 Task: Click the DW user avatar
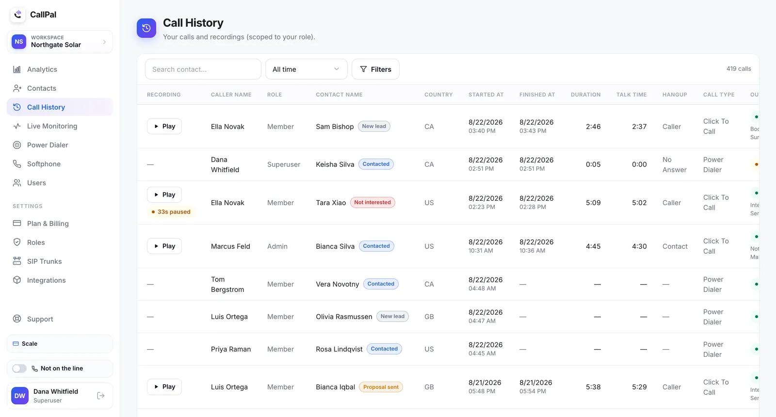point(20,396)
